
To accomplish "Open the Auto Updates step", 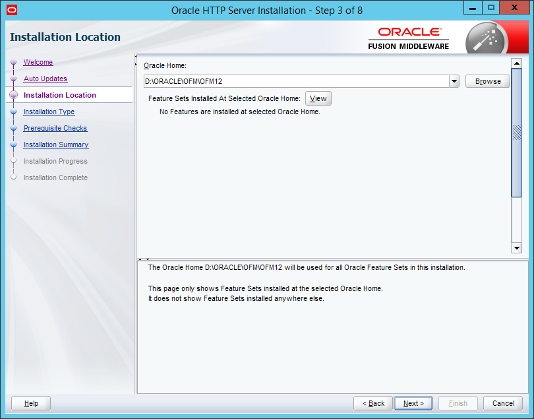I will click(x=45, y=79).
